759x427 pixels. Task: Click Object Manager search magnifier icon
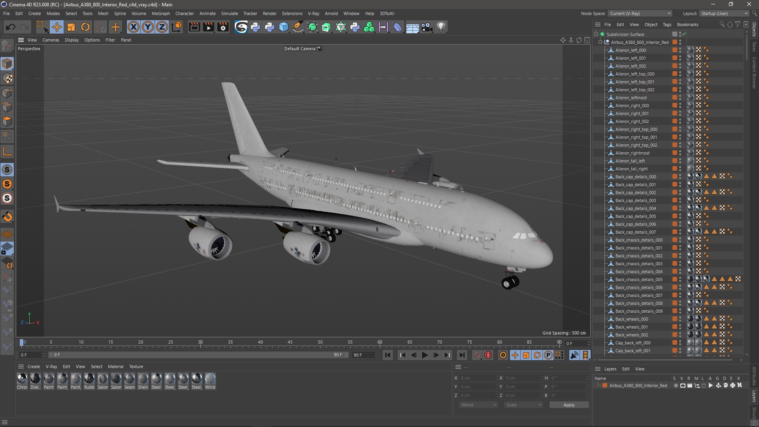tap(722, 25)
